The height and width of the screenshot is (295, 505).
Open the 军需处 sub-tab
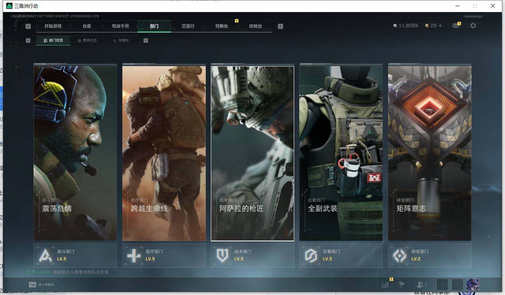point(121,40)
